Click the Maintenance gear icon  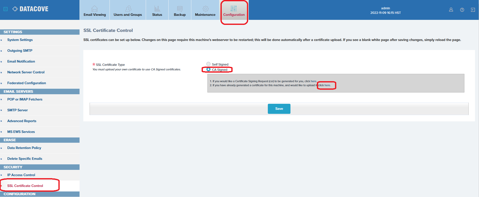tap(205, 9)
